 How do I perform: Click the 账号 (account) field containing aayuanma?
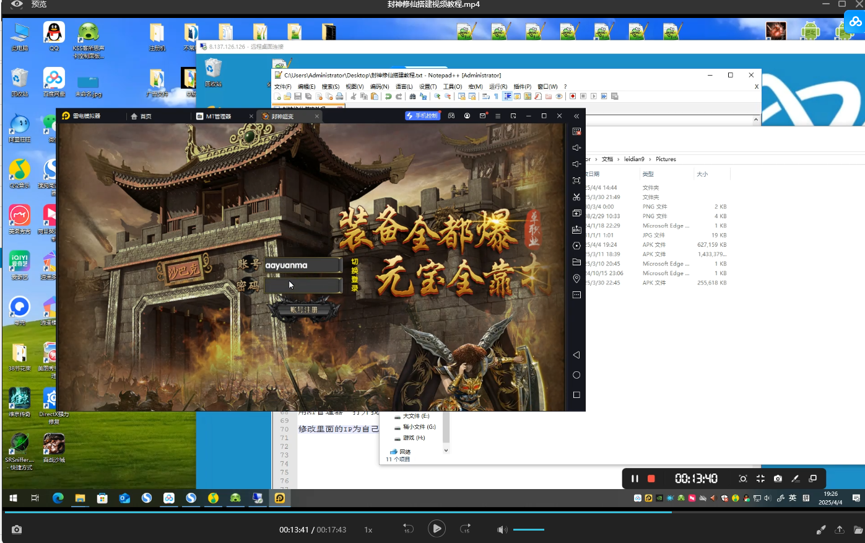click(303, 265)
